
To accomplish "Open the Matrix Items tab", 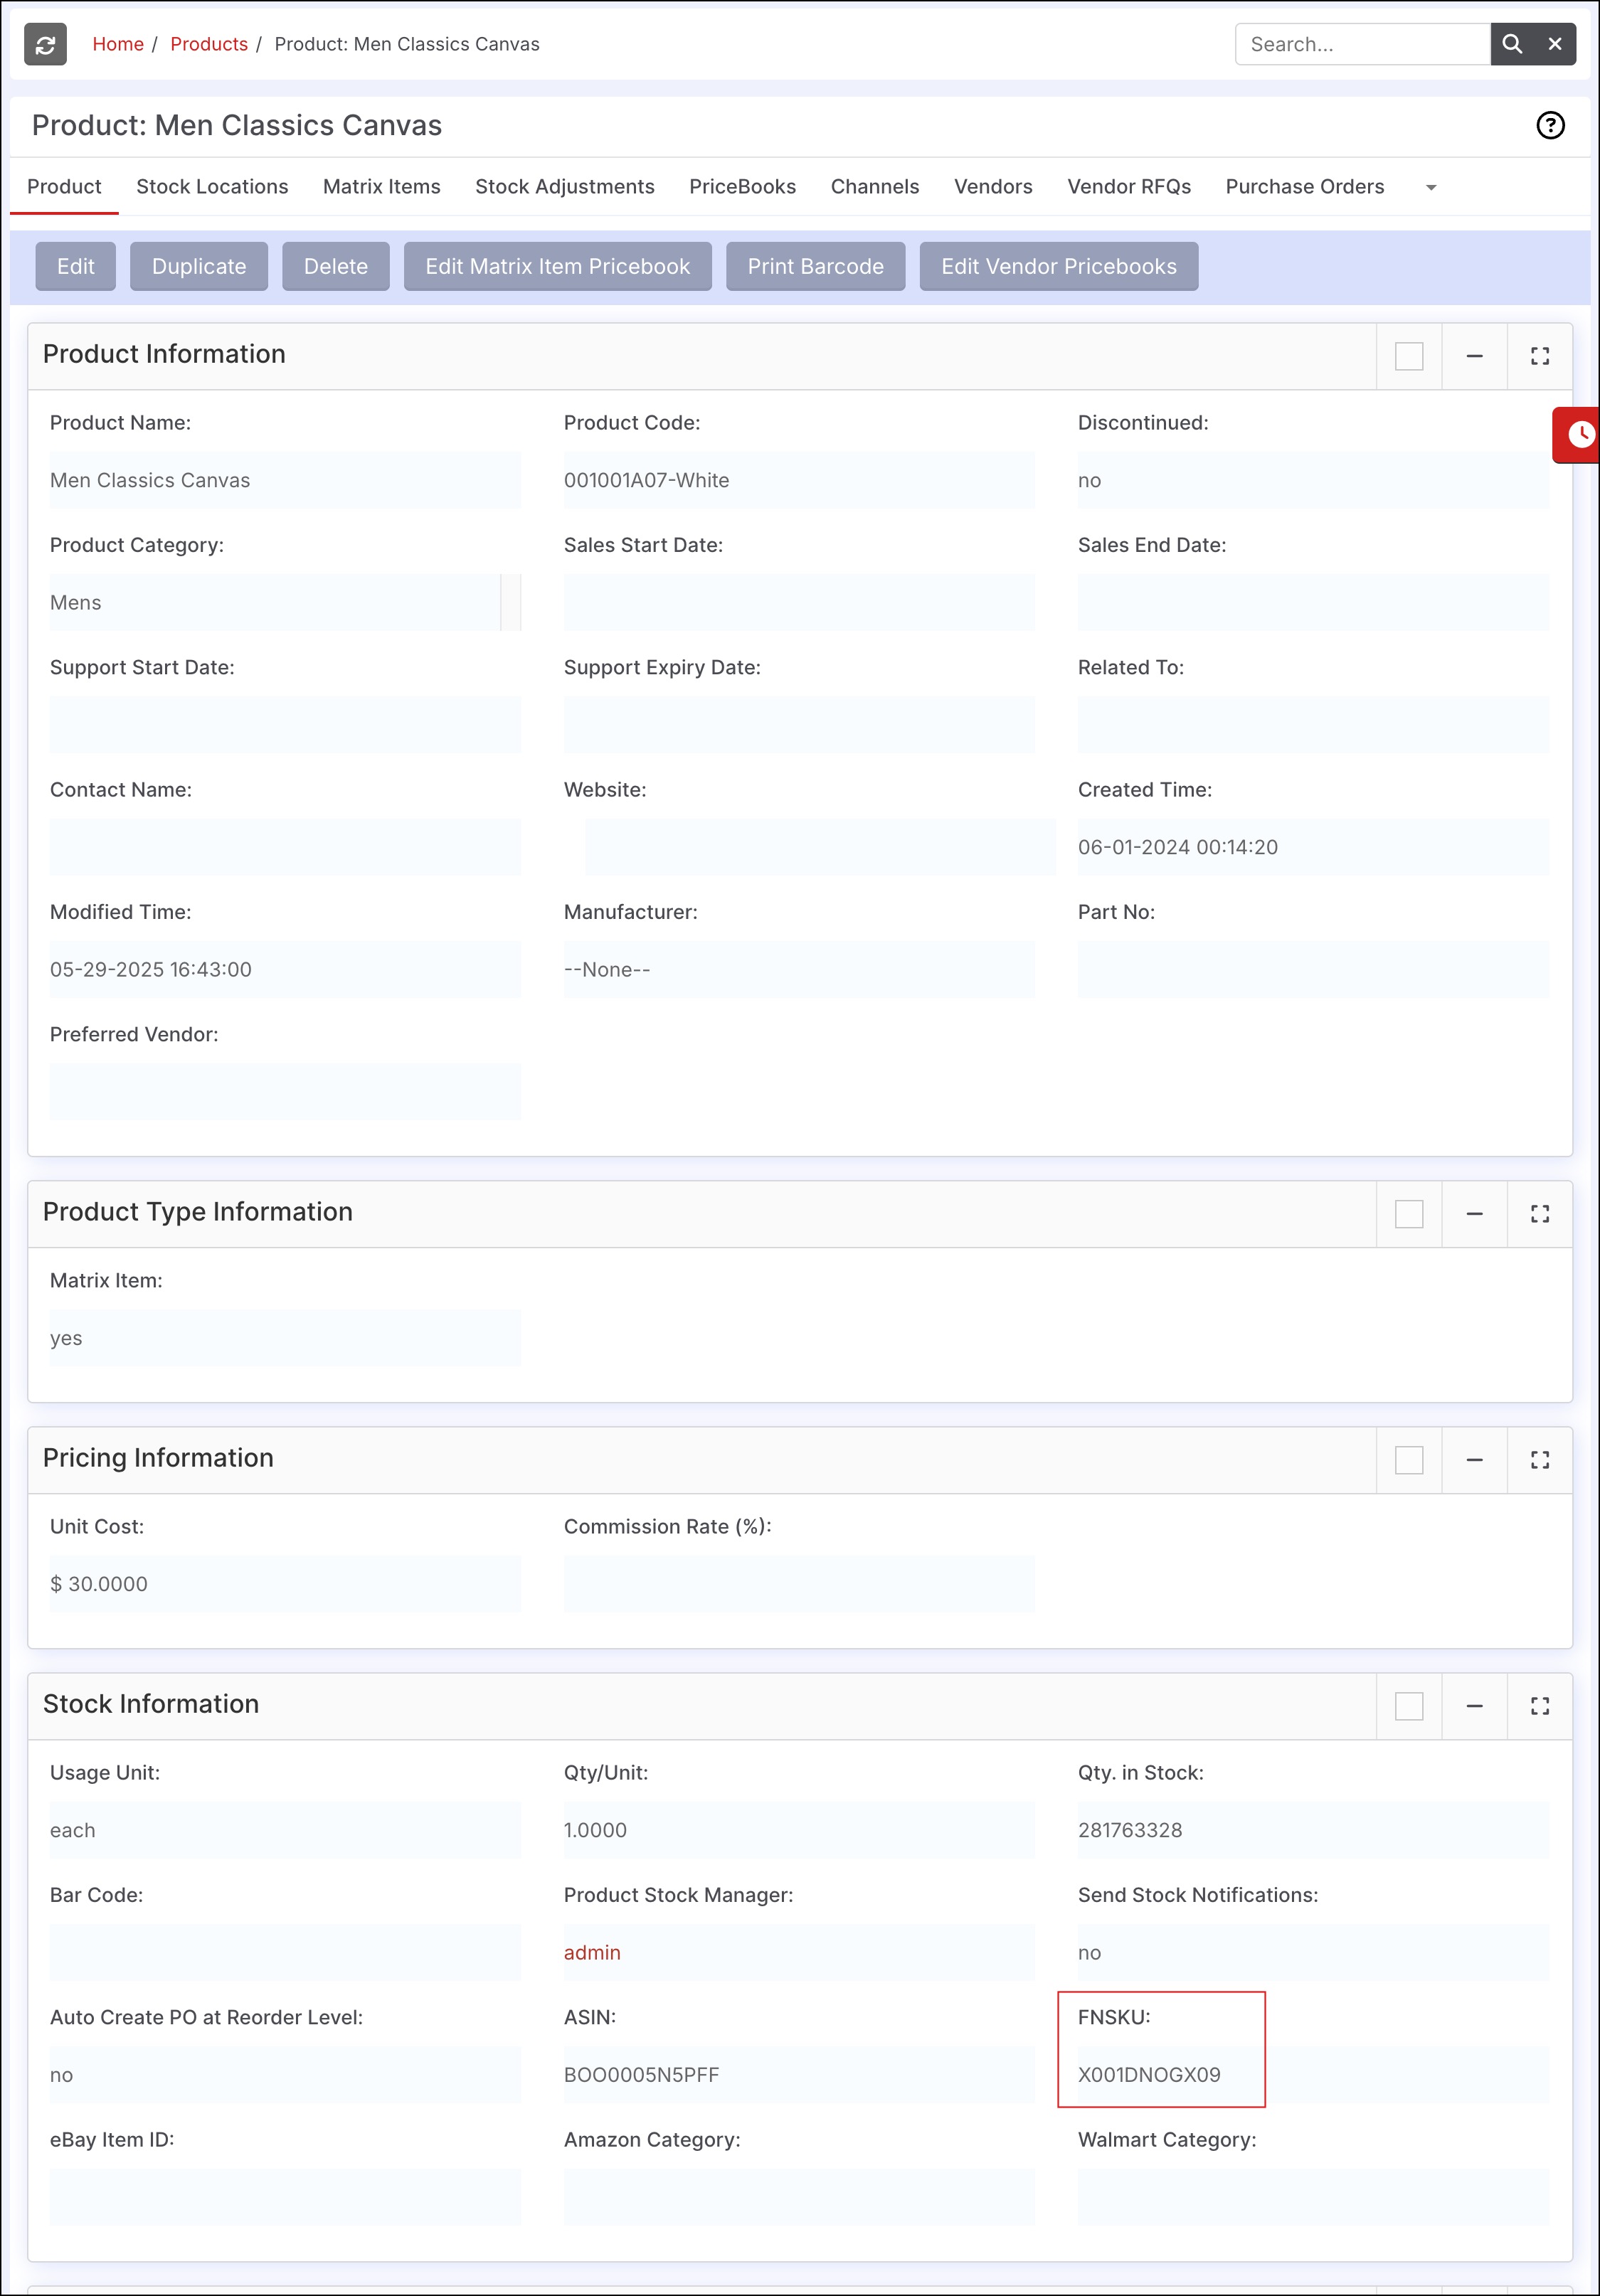I will [381, 187].
